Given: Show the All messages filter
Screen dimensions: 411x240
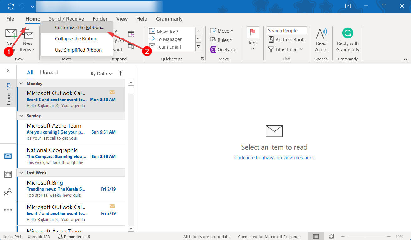Looking at the screenshot, I should point(30,73).
